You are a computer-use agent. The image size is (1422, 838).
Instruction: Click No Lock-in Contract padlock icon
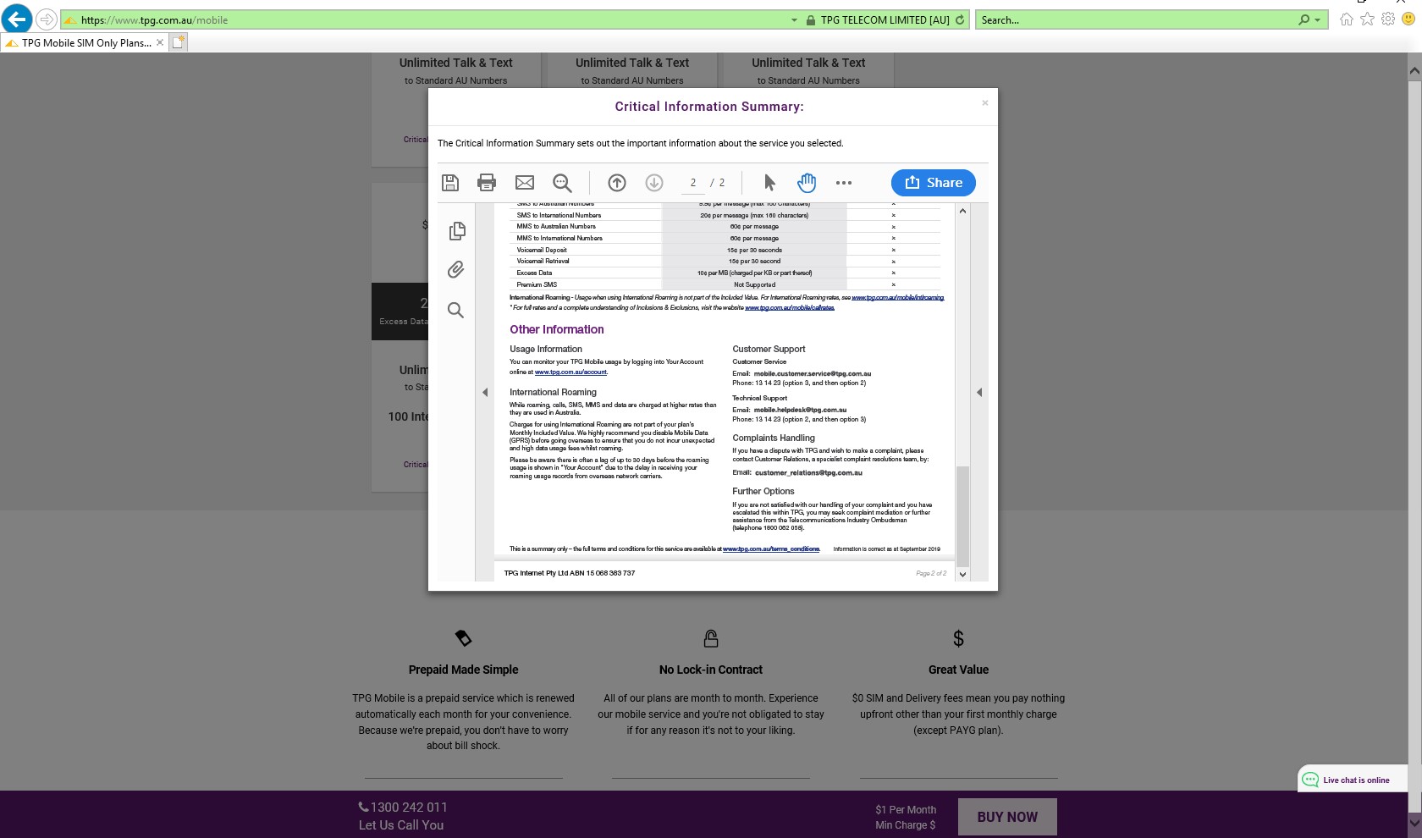point(711,638)
